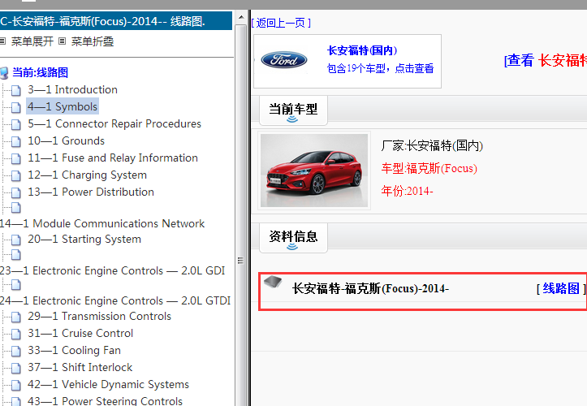Image resolution: width=587 pixels, height=406 pixels.
Task: Expand all menus via 菜单展开
Action: tap(32, 41)
